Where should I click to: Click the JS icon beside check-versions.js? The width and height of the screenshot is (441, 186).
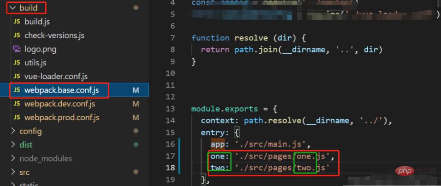pos(17,35)
